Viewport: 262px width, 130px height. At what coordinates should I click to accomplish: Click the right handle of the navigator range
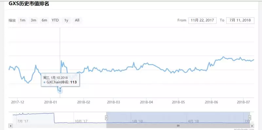click(x=250, y=118)
